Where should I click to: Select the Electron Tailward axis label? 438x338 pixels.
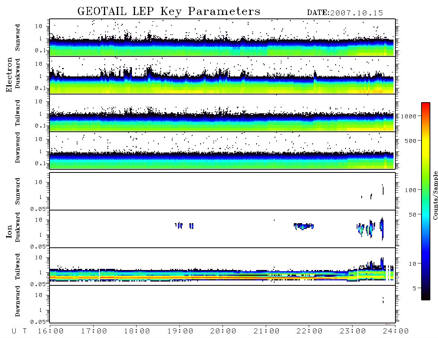click(x=18, y=113)
